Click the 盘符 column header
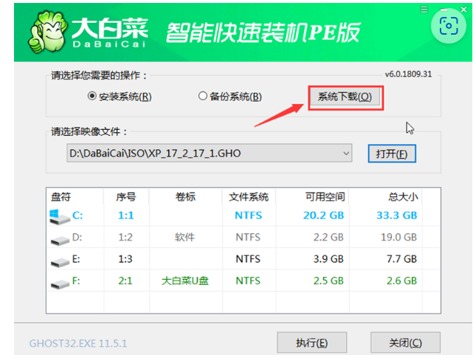Screen dimensions: 473x355 [61, 196]
